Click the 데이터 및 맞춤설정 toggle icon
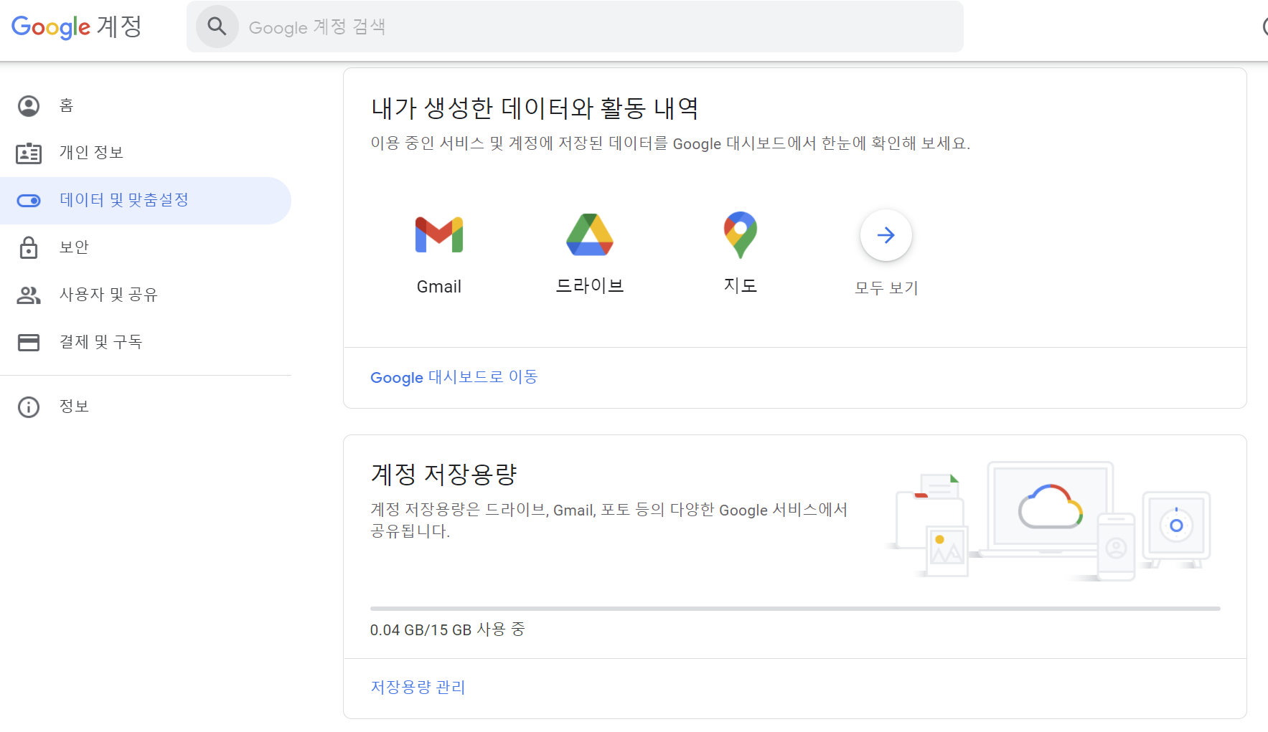This screenshot has width=1268, height=732. (x=29, y=201)
